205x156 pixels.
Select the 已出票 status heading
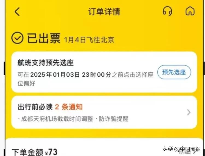(x=44, y=38)
